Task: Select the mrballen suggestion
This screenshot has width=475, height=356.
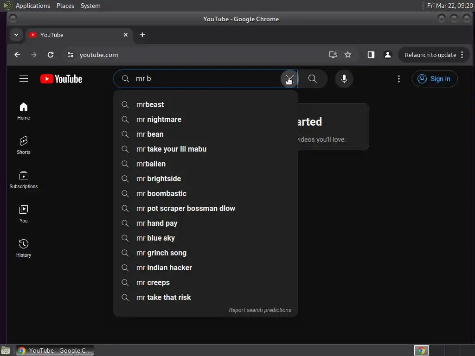Action: 205,164
